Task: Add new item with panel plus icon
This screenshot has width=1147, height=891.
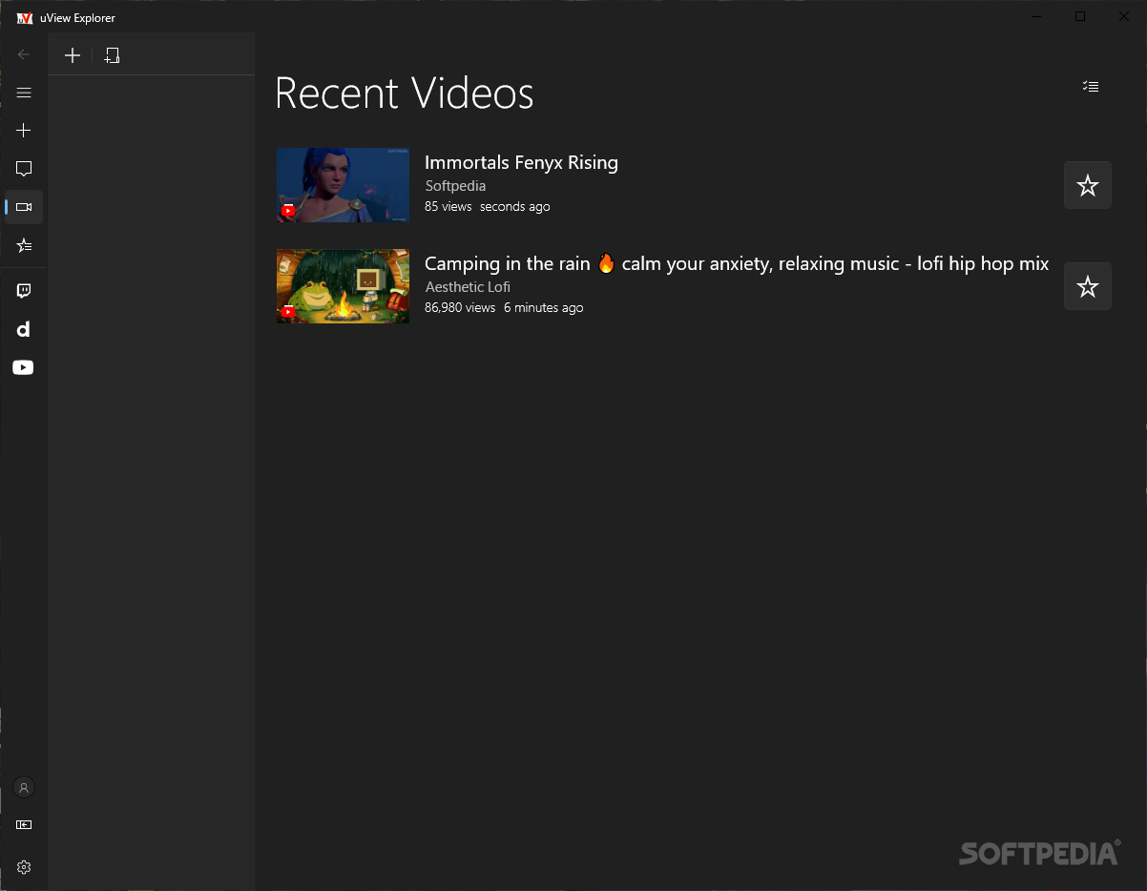Action: tap(73, 55)
